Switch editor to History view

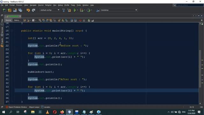pyautogui.click(x=17, y=20)
